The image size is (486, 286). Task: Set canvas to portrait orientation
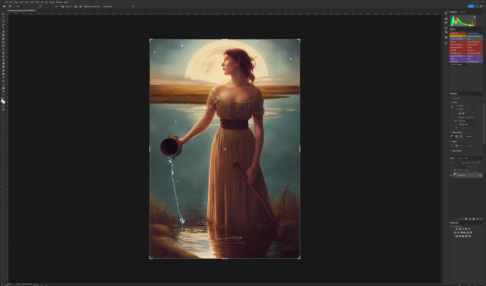pyautogui.click(x=460, y=113)
